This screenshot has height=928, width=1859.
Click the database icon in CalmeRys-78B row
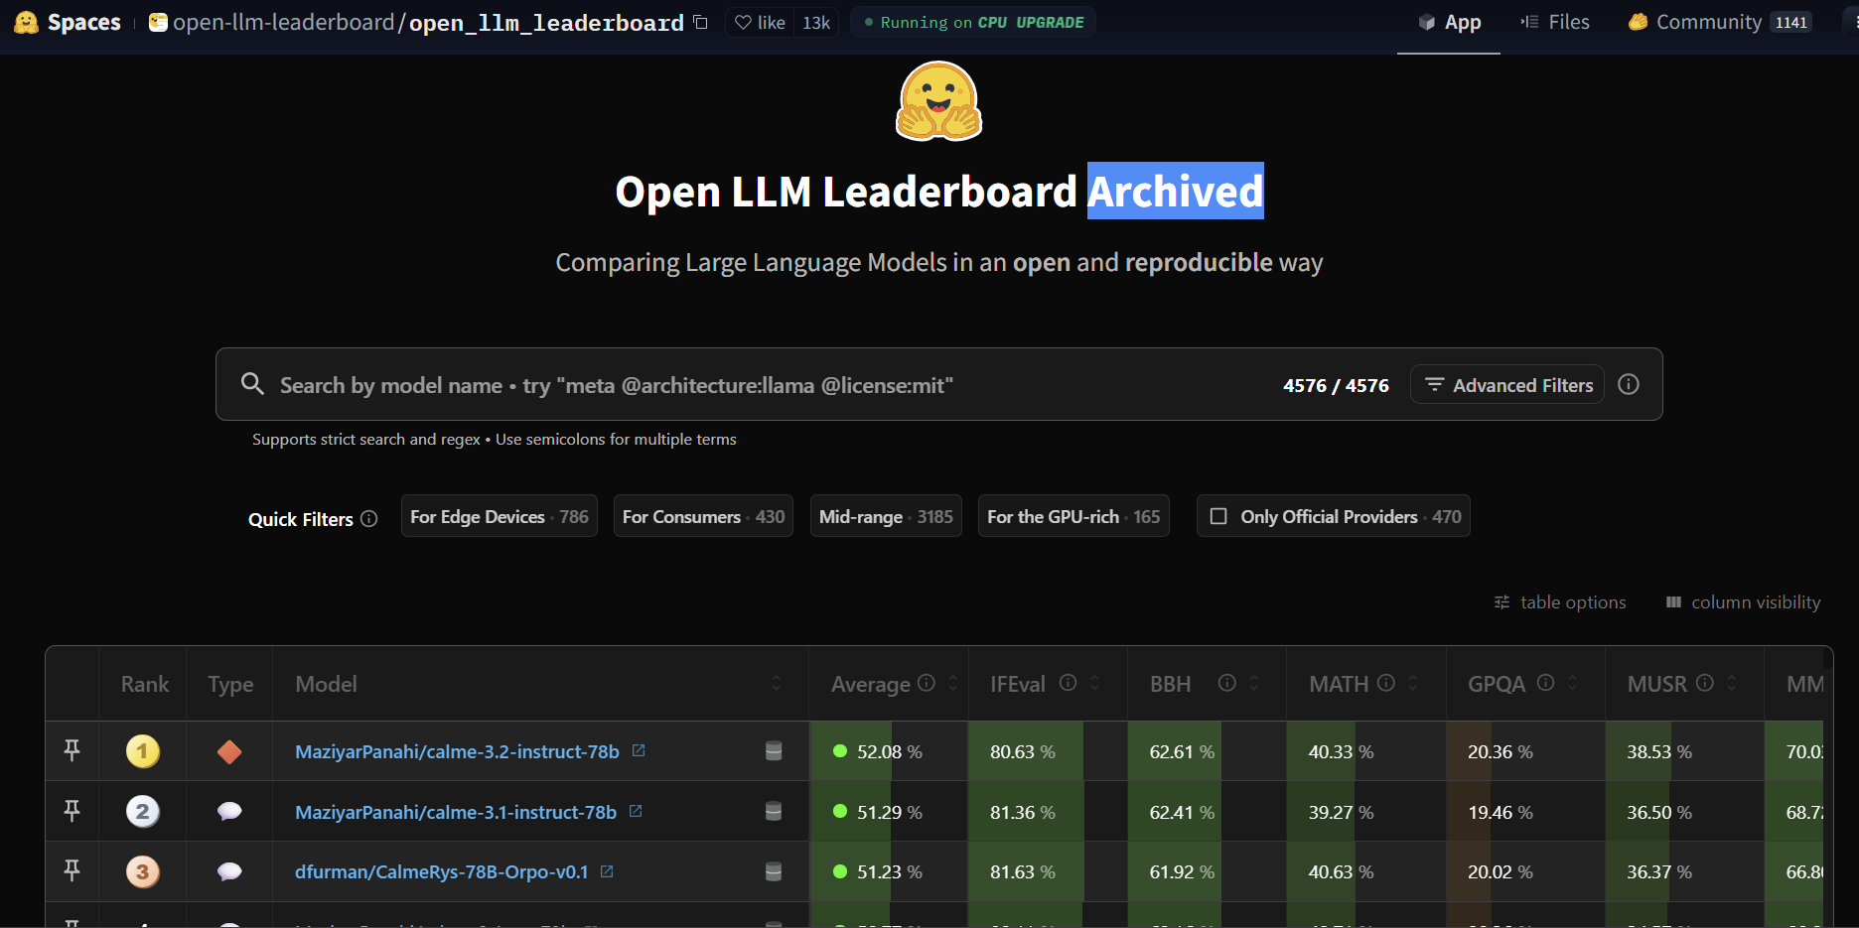point(774,871)
